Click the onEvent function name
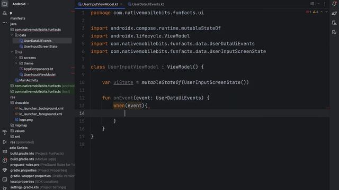 pyautogui.click(x=123, y=98)
